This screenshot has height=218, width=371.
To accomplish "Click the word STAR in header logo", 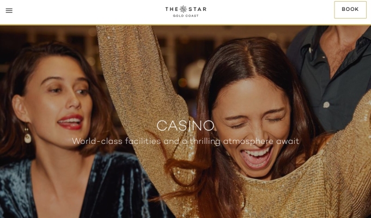I will pyautogui.click(x=197, y=9).
